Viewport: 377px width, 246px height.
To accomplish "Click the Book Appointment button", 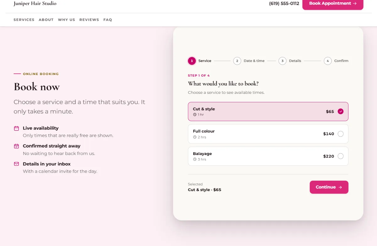I will [x=333, y=4].
